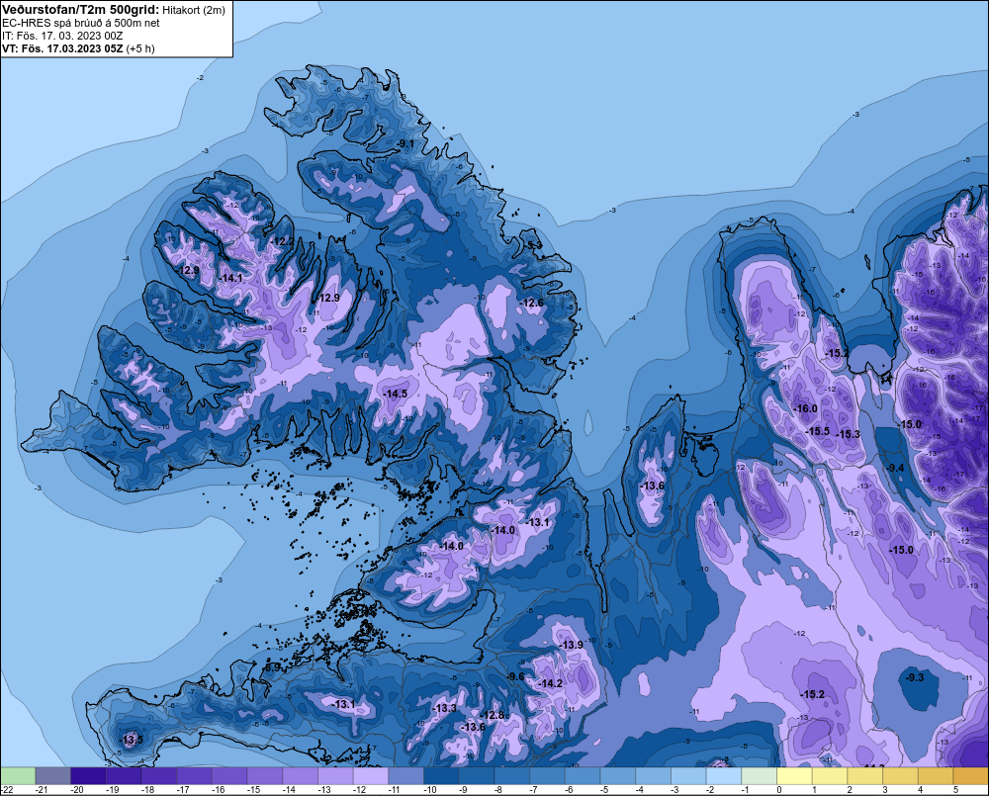The width and height of the screenshot is (989, 796).
Task: Click the legend swatch labeled -17
Action: [194, 776]
